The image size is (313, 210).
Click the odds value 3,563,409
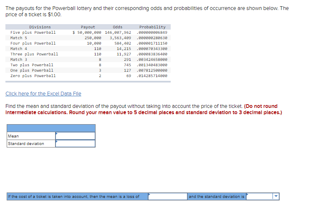click(x=120, y=37)
